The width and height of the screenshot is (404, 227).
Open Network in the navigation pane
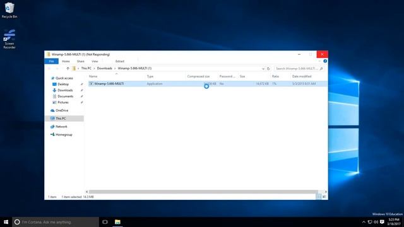coord(61,127)
